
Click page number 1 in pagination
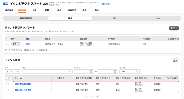click(92, 97)
